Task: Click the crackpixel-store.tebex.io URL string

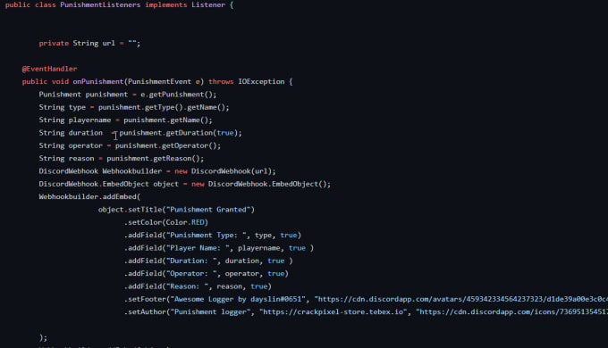Action: 334,311
